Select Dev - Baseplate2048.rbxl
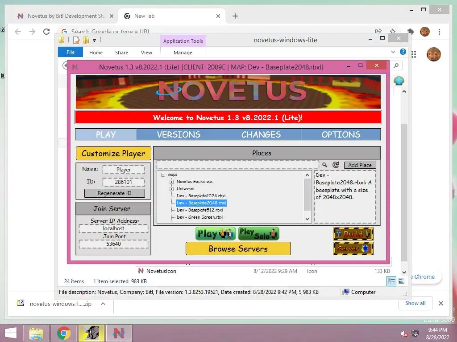 (x=201, y=203)
